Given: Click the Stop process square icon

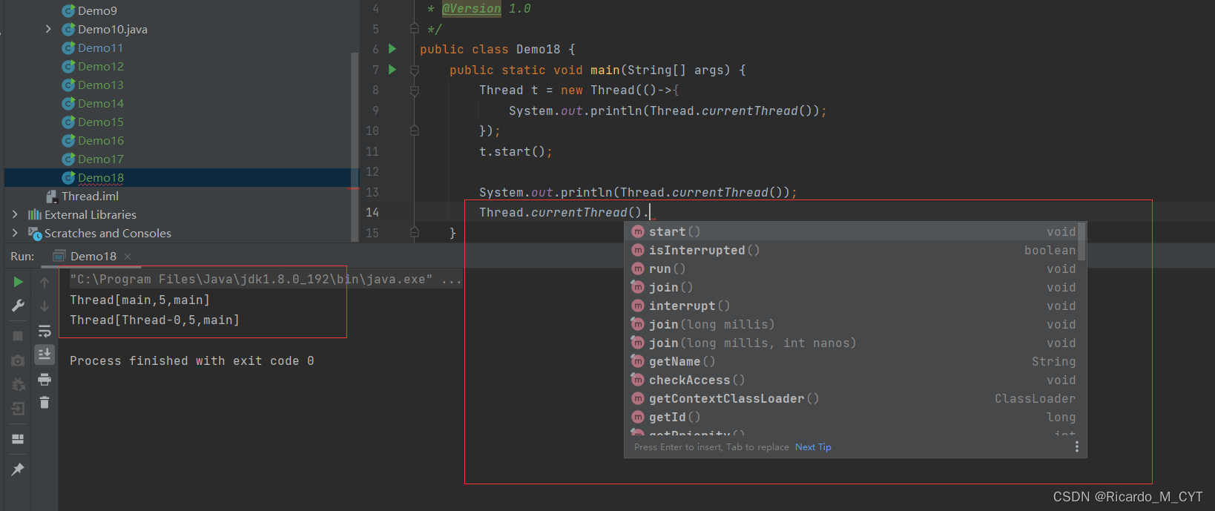Looking at the screenshot, I should (18, 336).
